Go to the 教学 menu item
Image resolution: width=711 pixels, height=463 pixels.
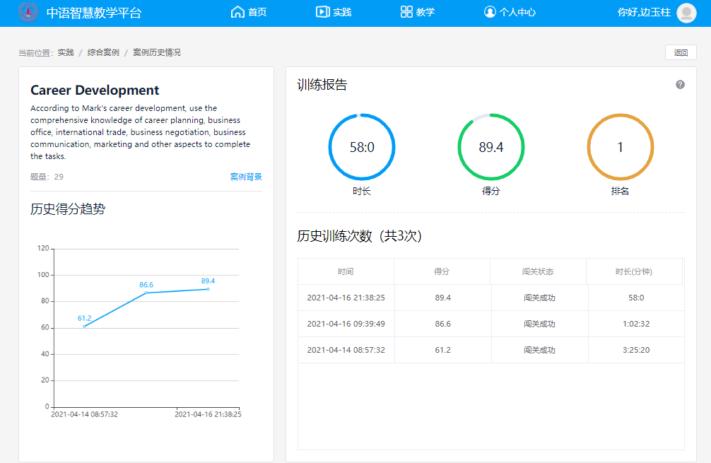pyautogui.click(x=425, y=12)
